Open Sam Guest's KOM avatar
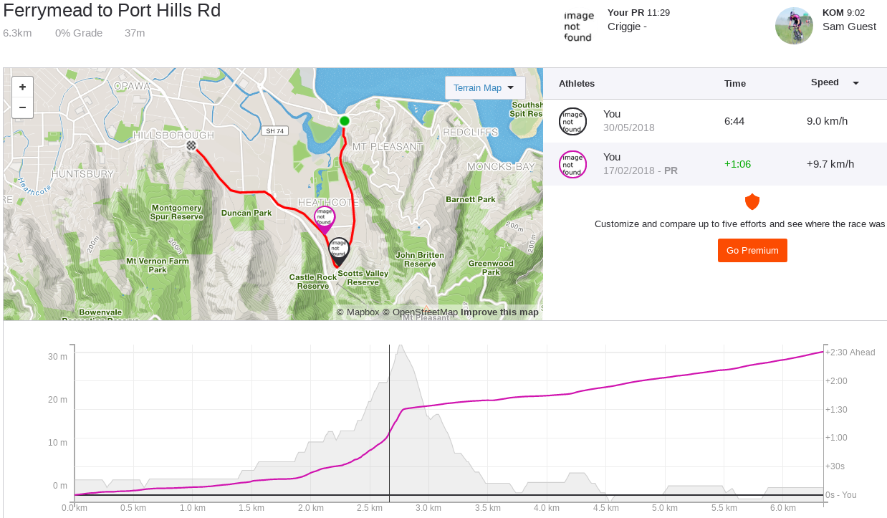The width and height of the screenshot is (887, 518). [x=794, y=26]
